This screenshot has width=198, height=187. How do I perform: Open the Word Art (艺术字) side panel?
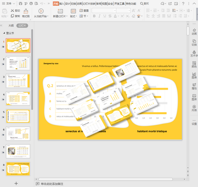194,53
